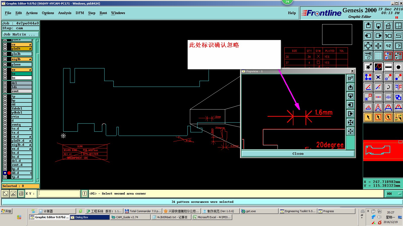Select the bo white layer row
This screenshot has height=226, width=403.
click(21, 78)
